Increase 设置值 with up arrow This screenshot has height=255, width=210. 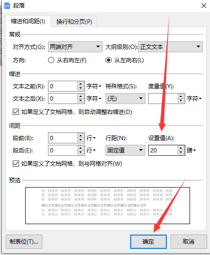pos(181,148)
